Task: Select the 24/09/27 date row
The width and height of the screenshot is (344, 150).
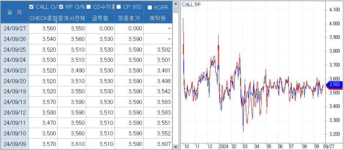Action: [x=15, y=29]
